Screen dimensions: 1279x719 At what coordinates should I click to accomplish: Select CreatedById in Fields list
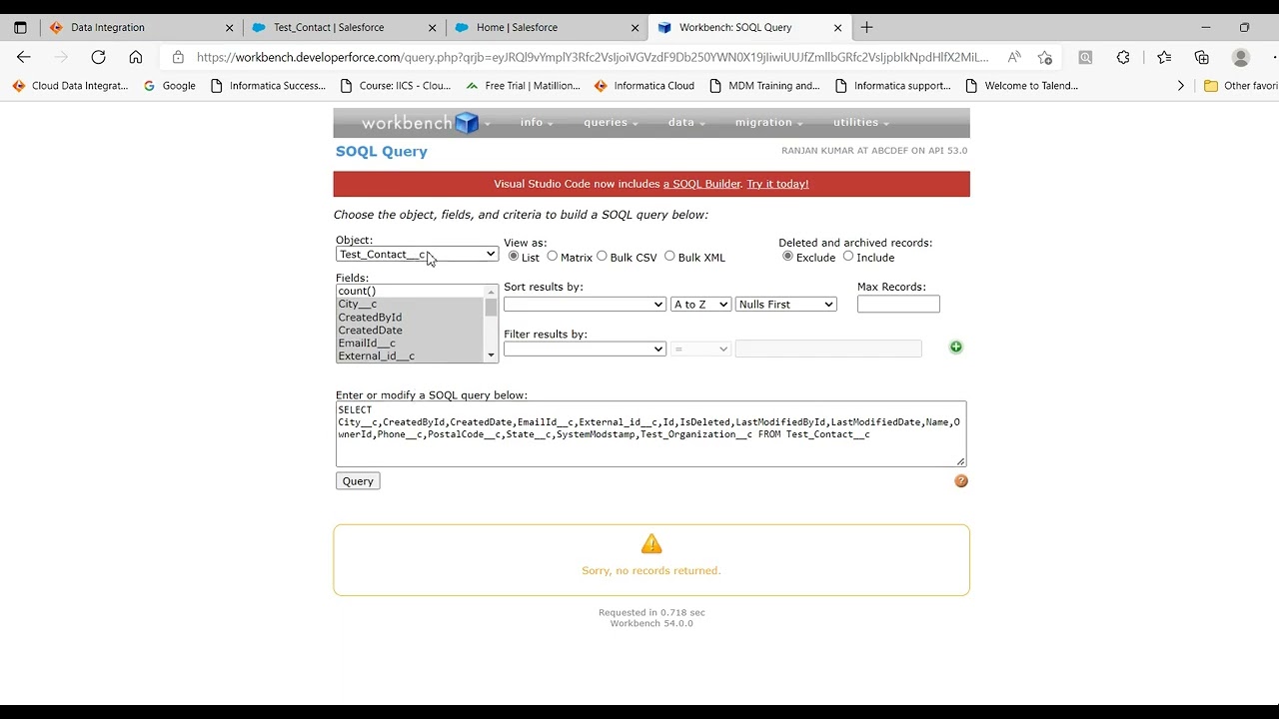(x=411, y=318)
